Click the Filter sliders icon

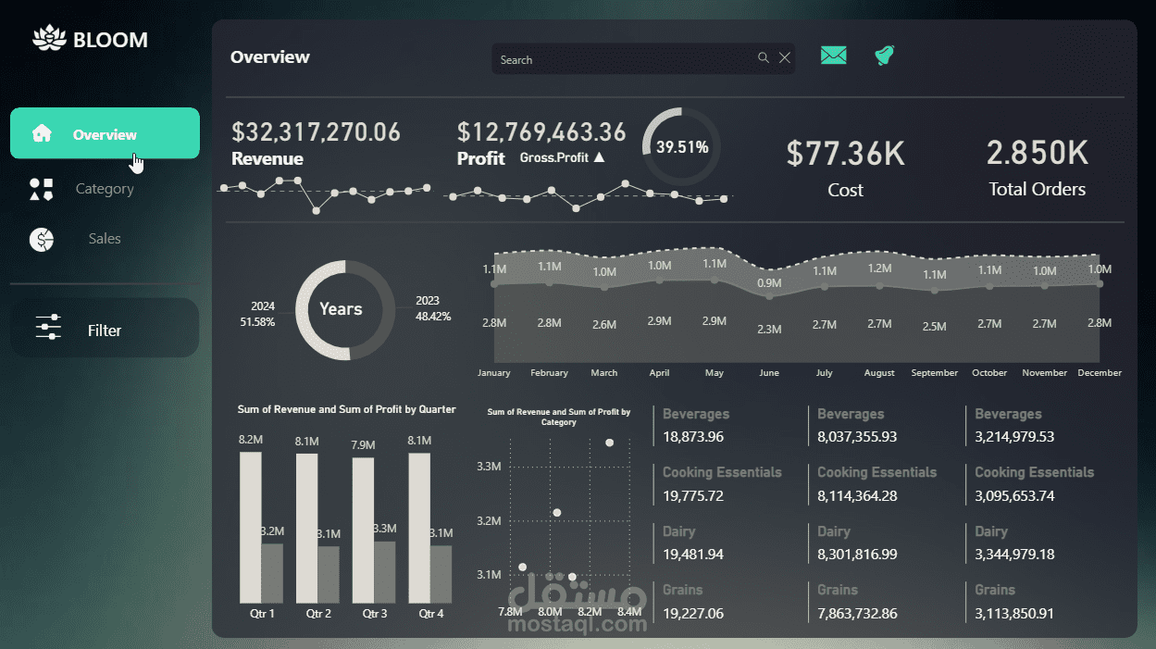coord(48,328)
